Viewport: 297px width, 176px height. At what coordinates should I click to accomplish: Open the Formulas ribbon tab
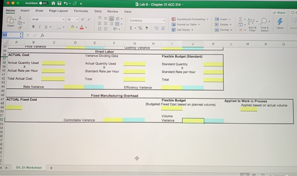(81, 11)
